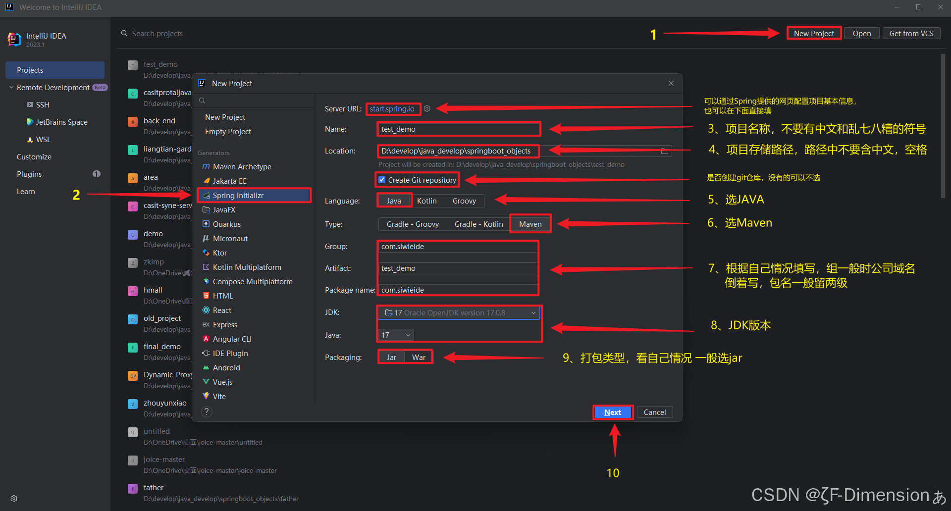Select Gradle - Kotlin build type
Screen dimensions: 951x511
pos(478,224)
